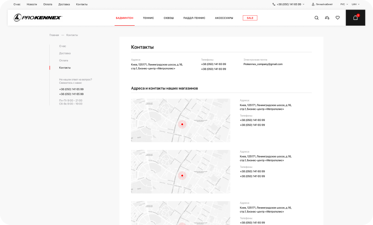Select О нас in left sidebar
Viewport: 373px width, 225px height.
pos(63,46)
